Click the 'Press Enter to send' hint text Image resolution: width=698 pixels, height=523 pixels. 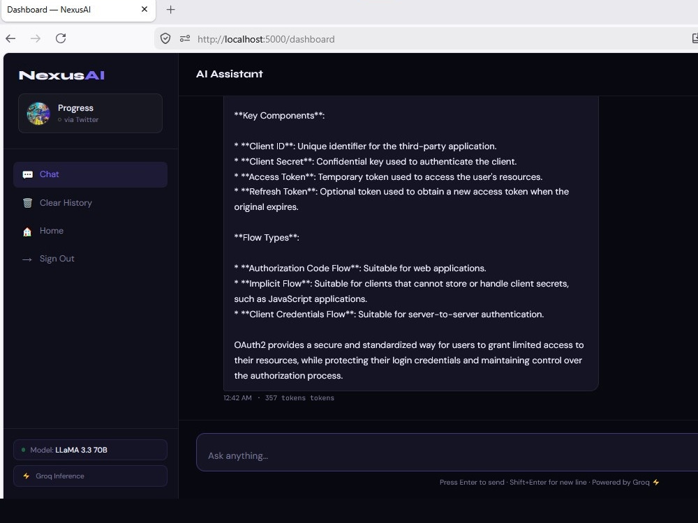tap(472, 482)
